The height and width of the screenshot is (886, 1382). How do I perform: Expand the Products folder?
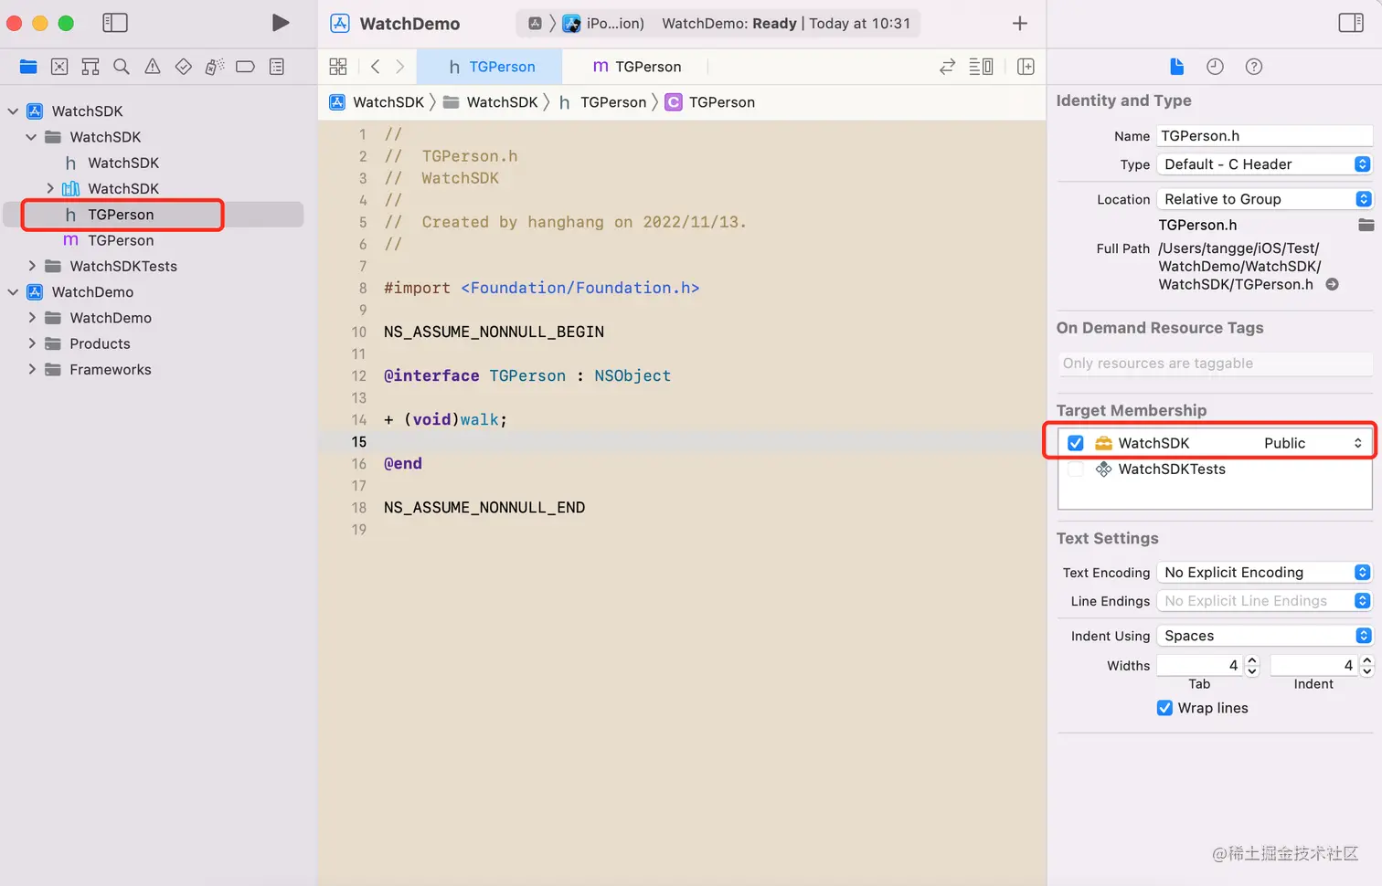[32, 344]
